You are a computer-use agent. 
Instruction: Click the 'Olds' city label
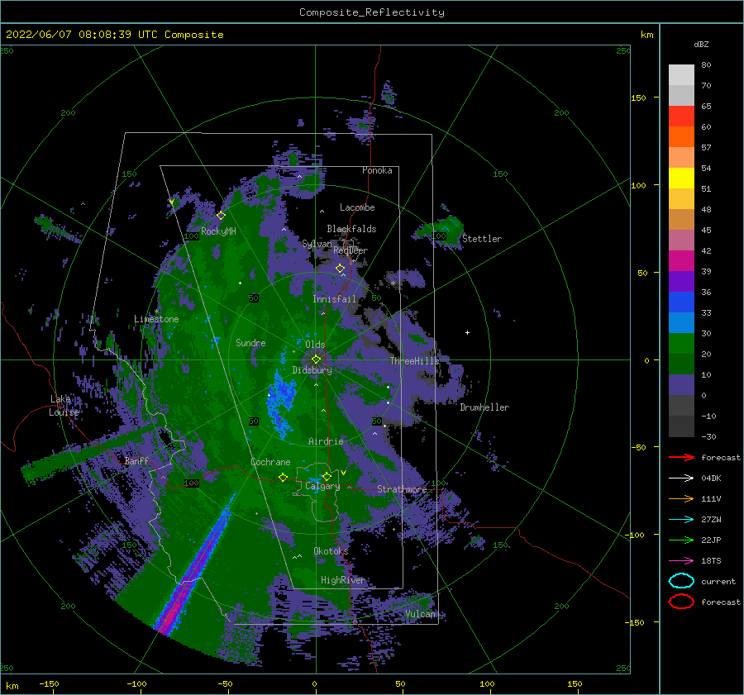[315, 345]
